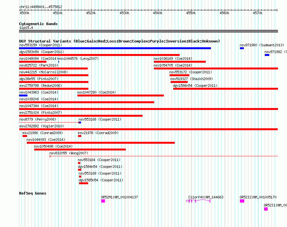Click the 4560k ruler position label
This screenshot has height=227, width=287.
pos(224,13)
